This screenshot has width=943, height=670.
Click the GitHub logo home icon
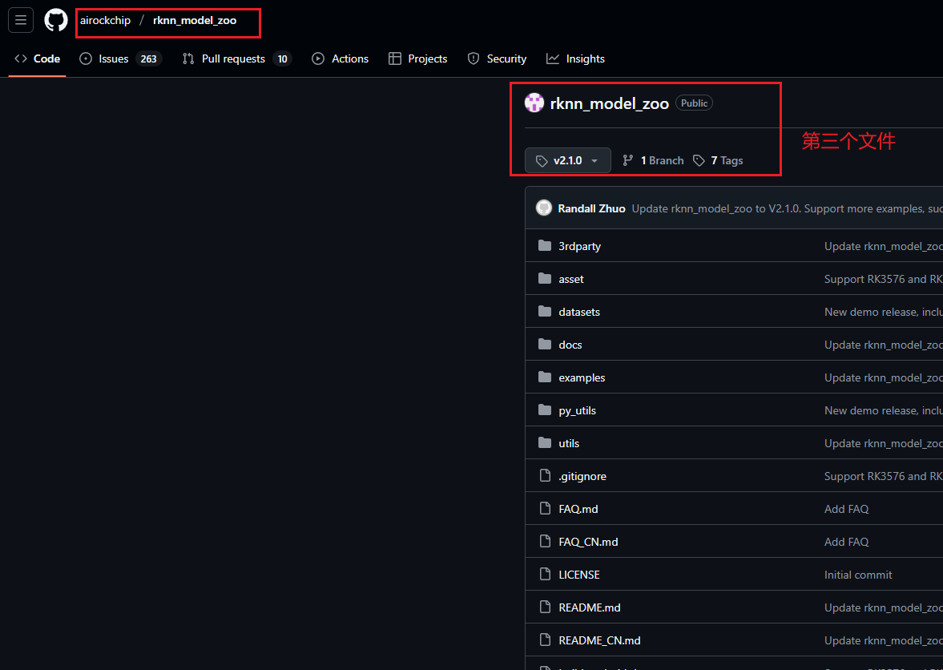click(x=56, y=21)
